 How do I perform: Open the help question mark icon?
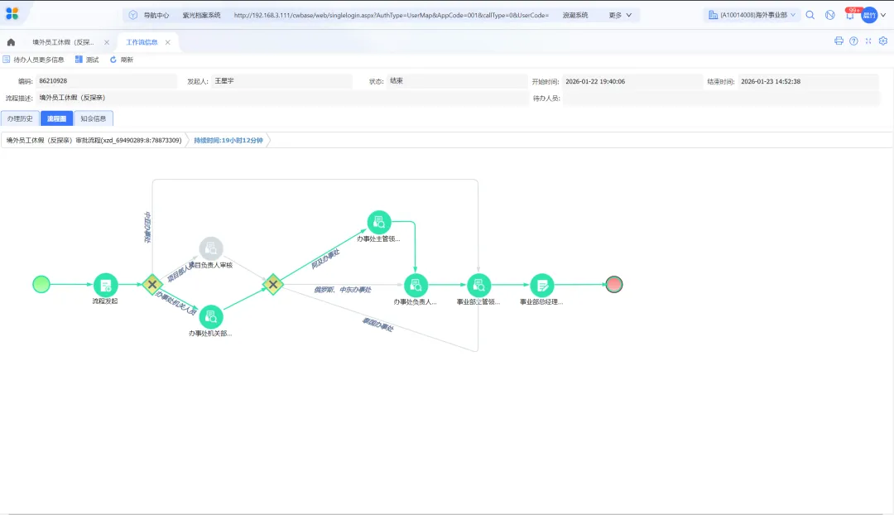pyautogui.click(x=853, y=41)
